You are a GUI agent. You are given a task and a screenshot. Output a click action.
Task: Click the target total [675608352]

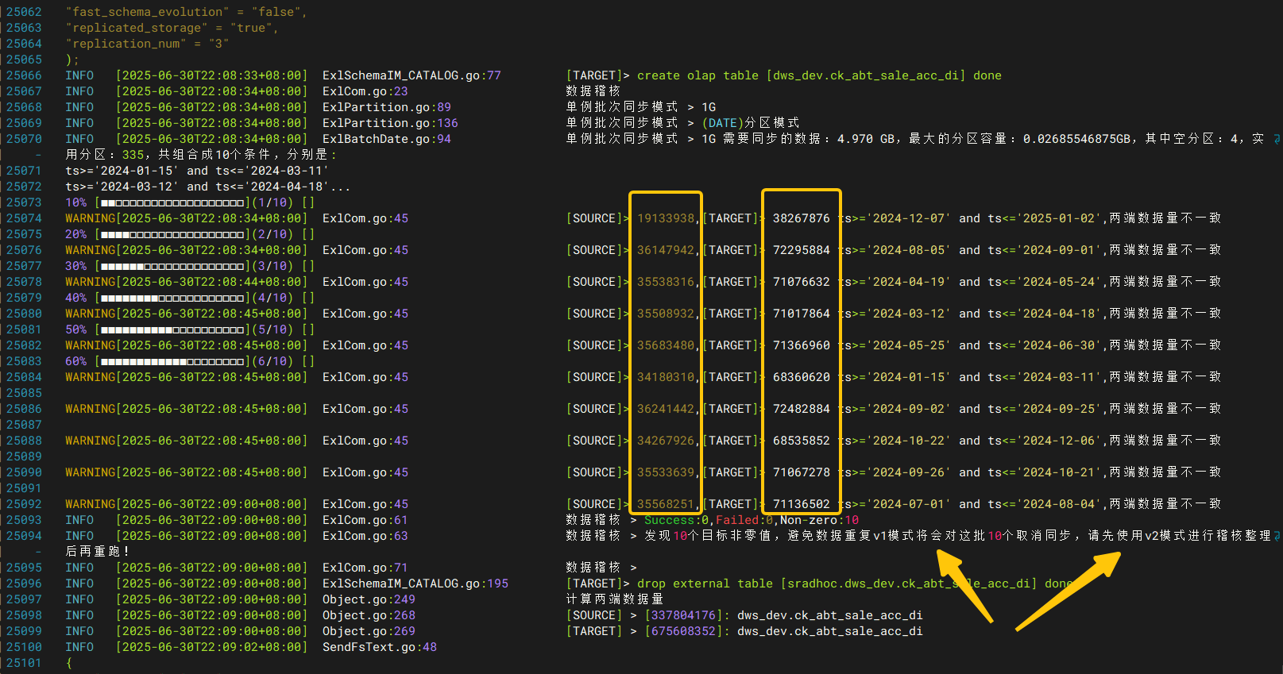[x=683, y=631]
